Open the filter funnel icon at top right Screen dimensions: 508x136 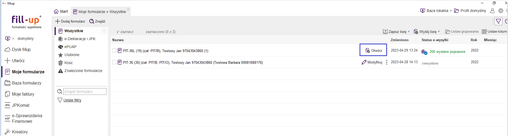[498, 21]
